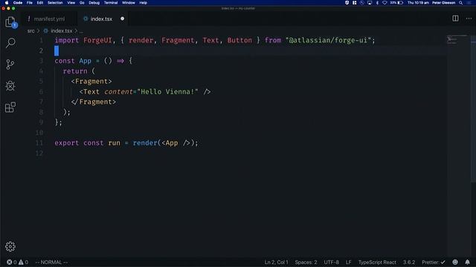Open the Search view in the activity bar
The image size is (476, 267).
(10, 43)
